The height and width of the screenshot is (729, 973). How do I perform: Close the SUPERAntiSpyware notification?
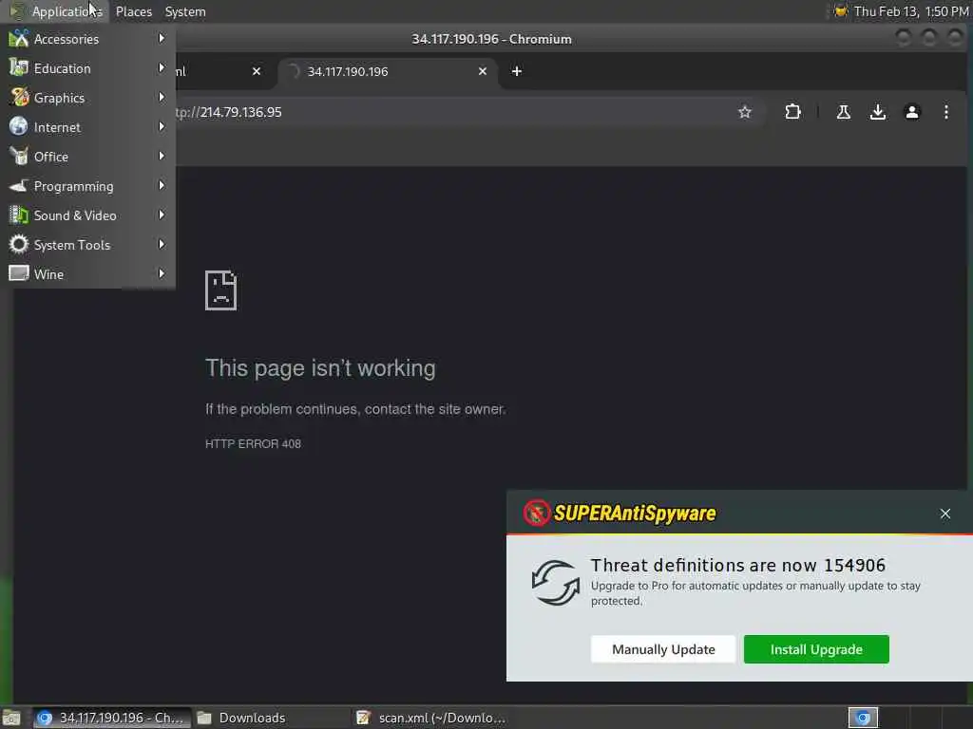point(945,514)
